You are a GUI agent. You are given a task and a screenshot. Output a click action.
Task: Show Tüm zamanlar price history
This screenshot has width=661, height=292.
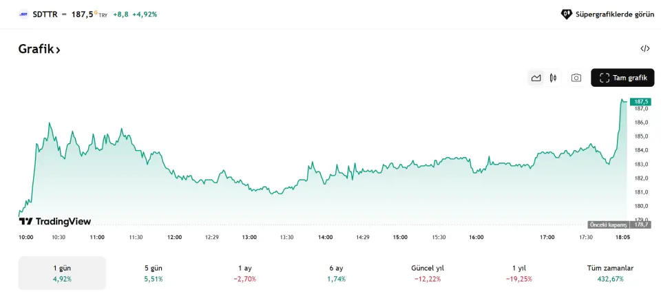pyautogui.click(x=611, y=273)
